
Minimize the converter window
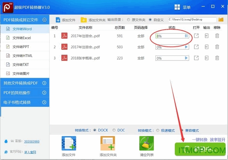point(203,6)
